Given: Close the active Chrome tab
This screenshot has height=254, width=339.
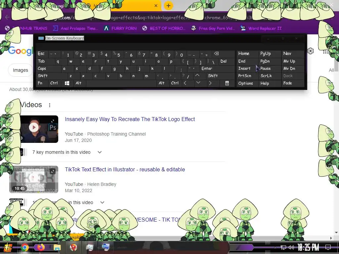Looking at the screenshot, I should click(x=156, y=6).
